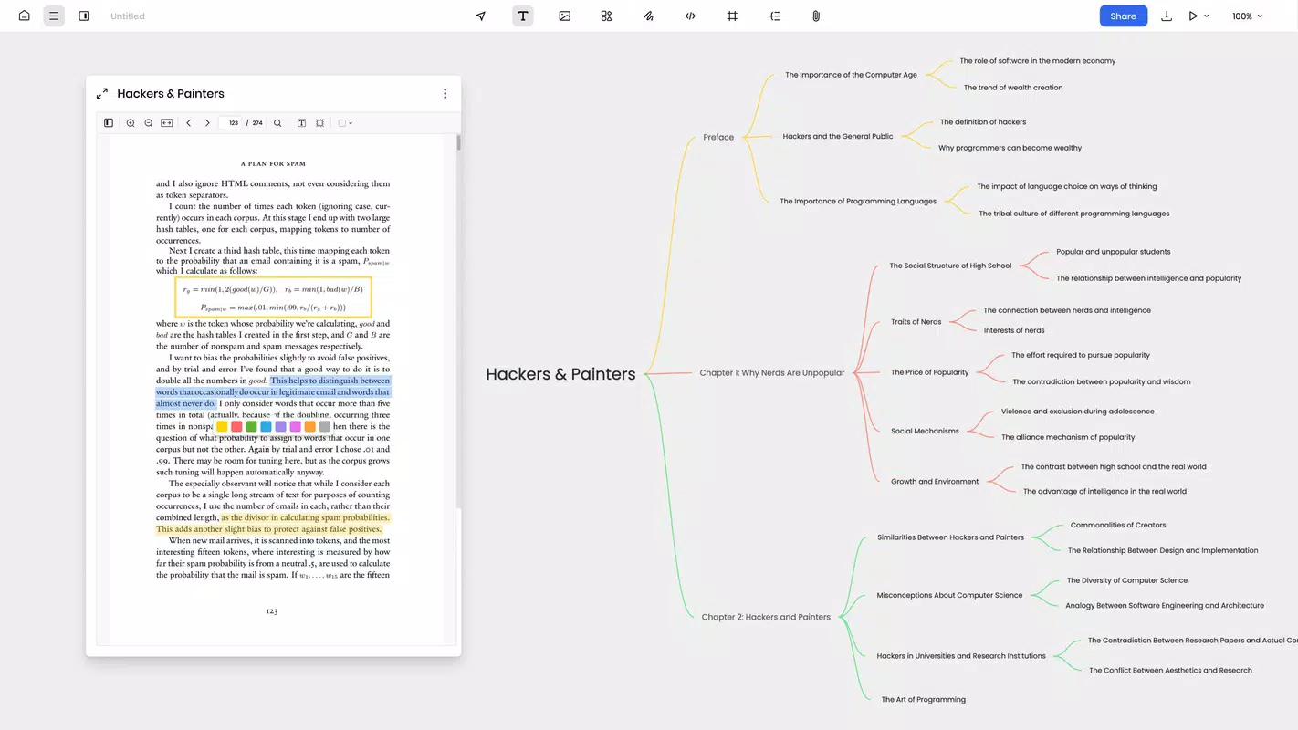This screenshot has width=1298, height=730.
Task: Open the 100% zoom level dropdown
Action: coord(1247,16)
